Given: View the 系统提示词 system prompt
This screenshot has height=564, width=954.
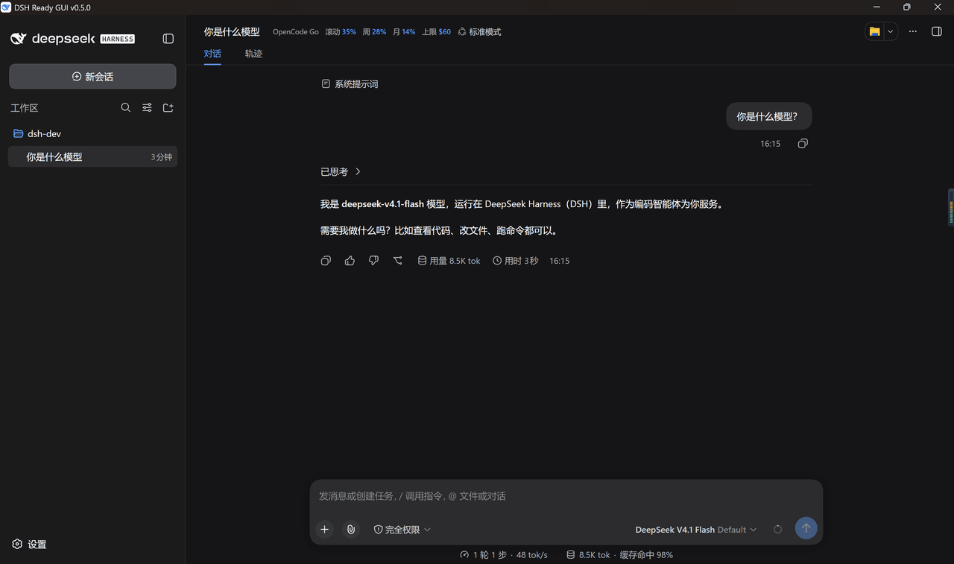Looking at the screenshot, I should 350,84.
